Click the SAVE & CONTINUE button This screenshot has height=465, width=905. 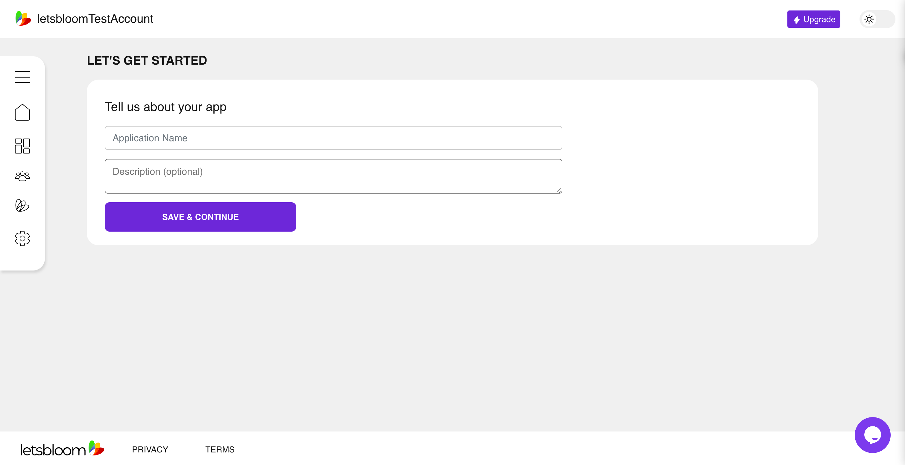coord(201,216)
